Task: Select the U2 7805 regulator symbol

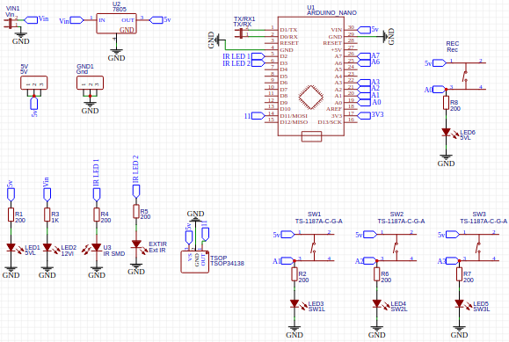Action: 116,24
